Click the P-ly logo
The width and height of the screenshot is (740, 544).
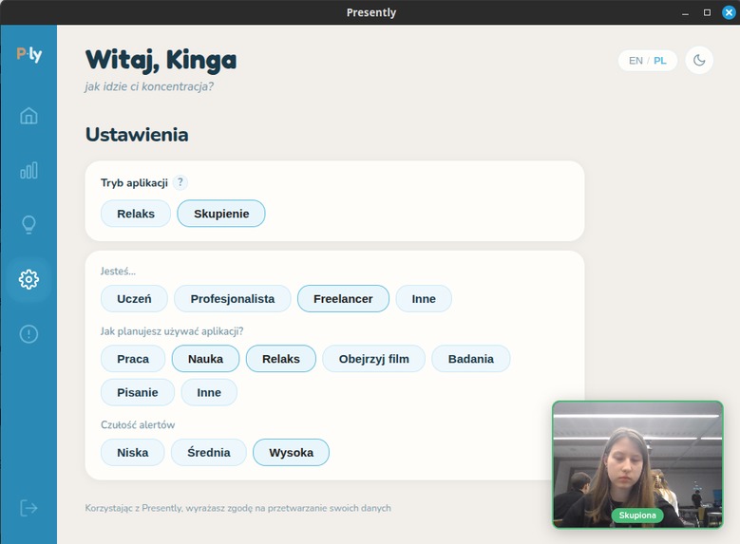point(29,54)
